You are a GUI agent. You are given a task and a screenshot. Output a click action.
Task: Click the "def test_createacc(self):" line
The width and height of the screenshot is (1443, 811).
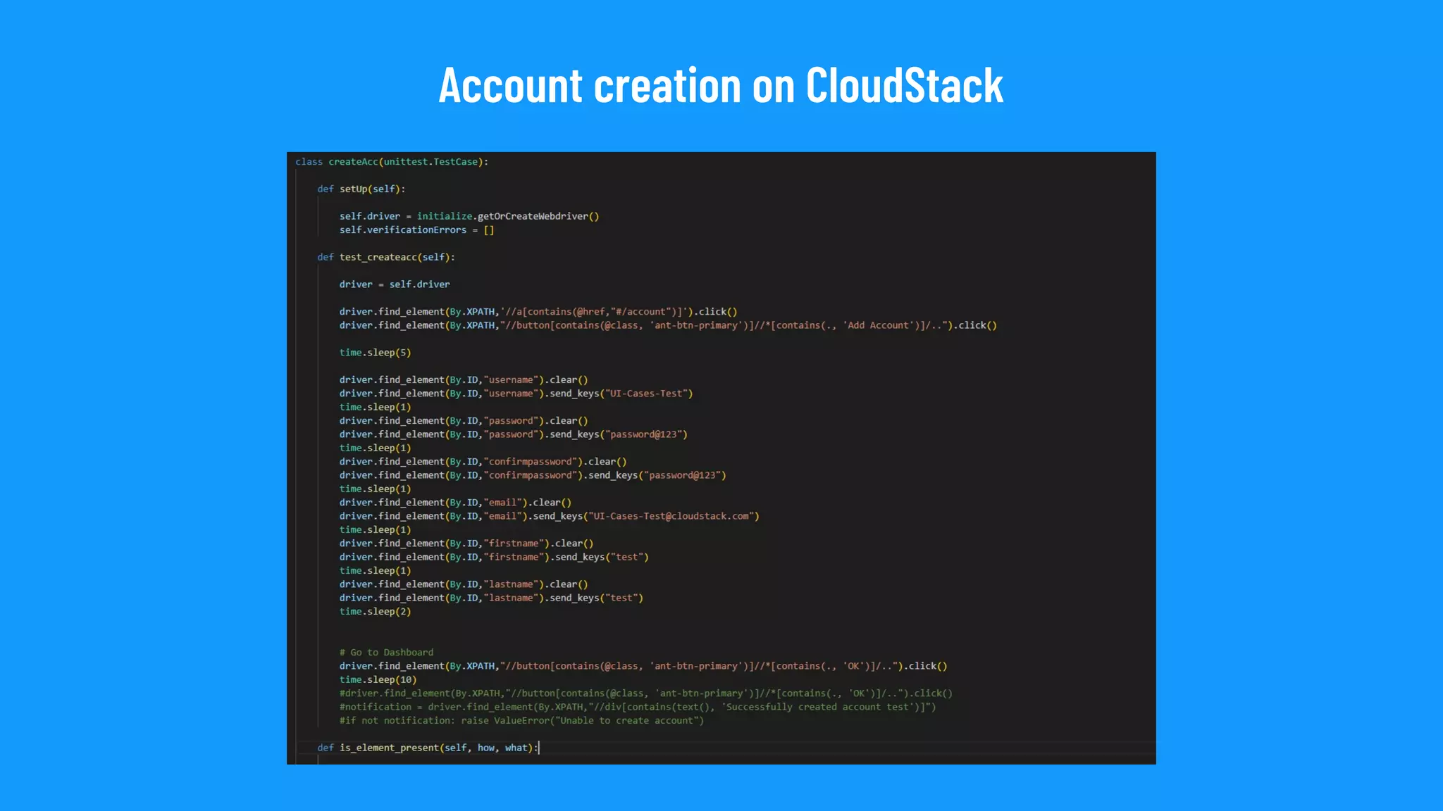coord(386,257)
